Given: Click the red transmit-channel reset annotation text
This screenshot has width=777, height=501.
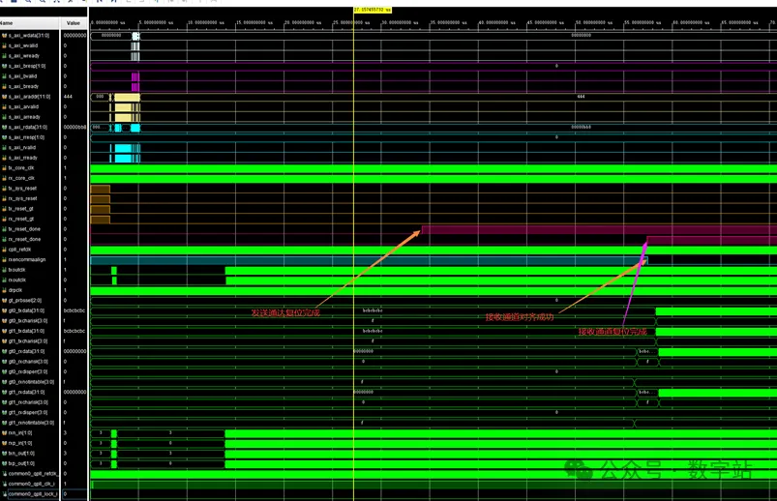Looking at the screenshot, I should pos(285,312).
